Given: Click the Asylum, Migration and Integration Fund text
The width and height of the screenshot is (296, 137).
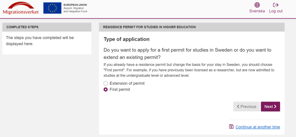Looking at the screenshot, I should [75, 10].
